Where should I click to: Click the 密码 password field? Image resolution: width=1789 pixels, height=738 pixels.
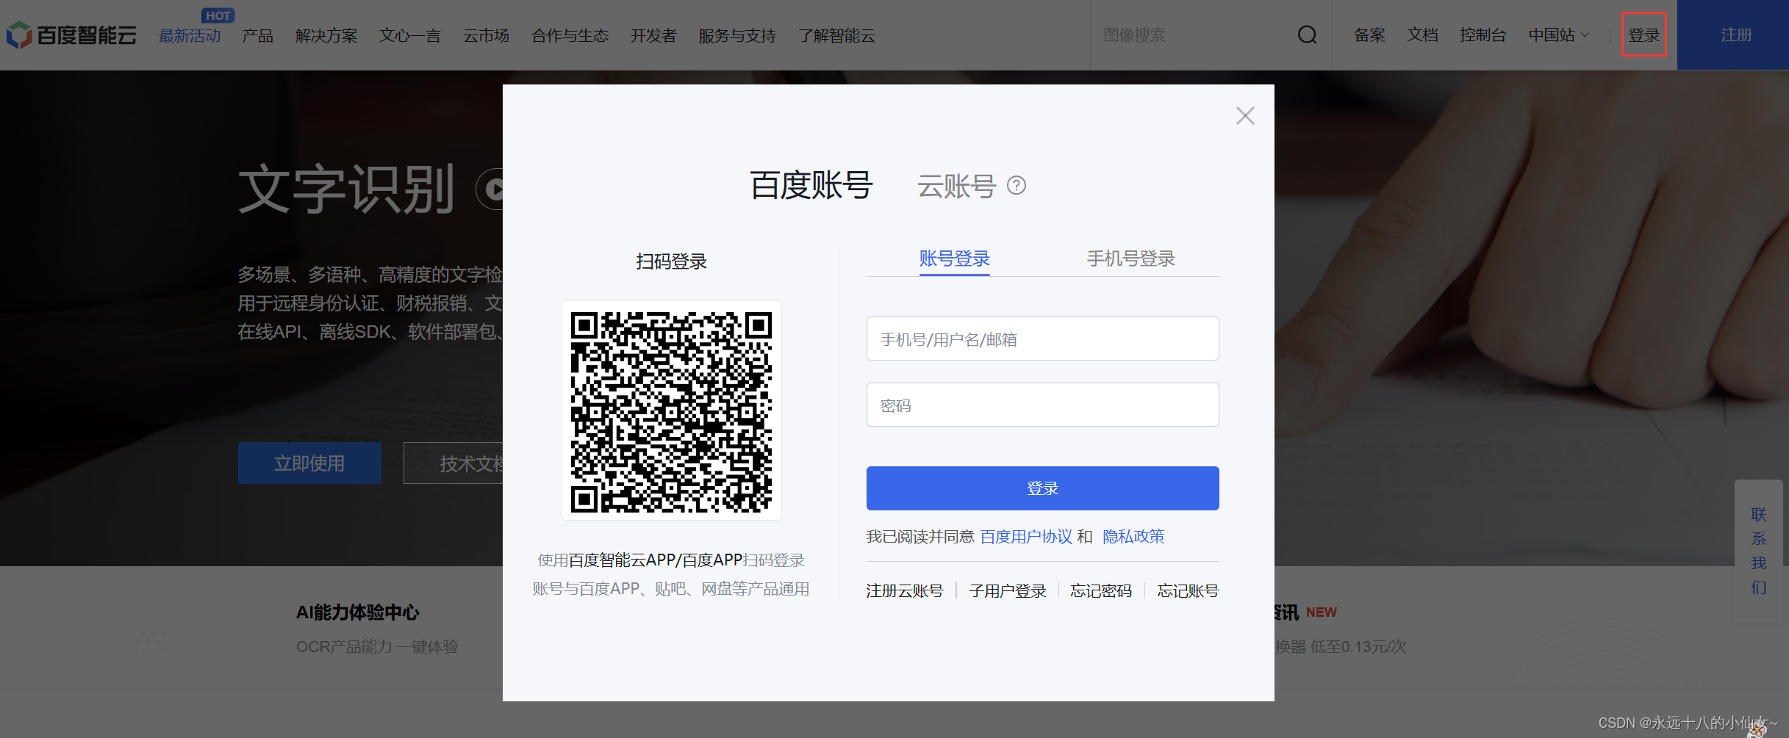pyautogui.click(x=1042, y=405)
